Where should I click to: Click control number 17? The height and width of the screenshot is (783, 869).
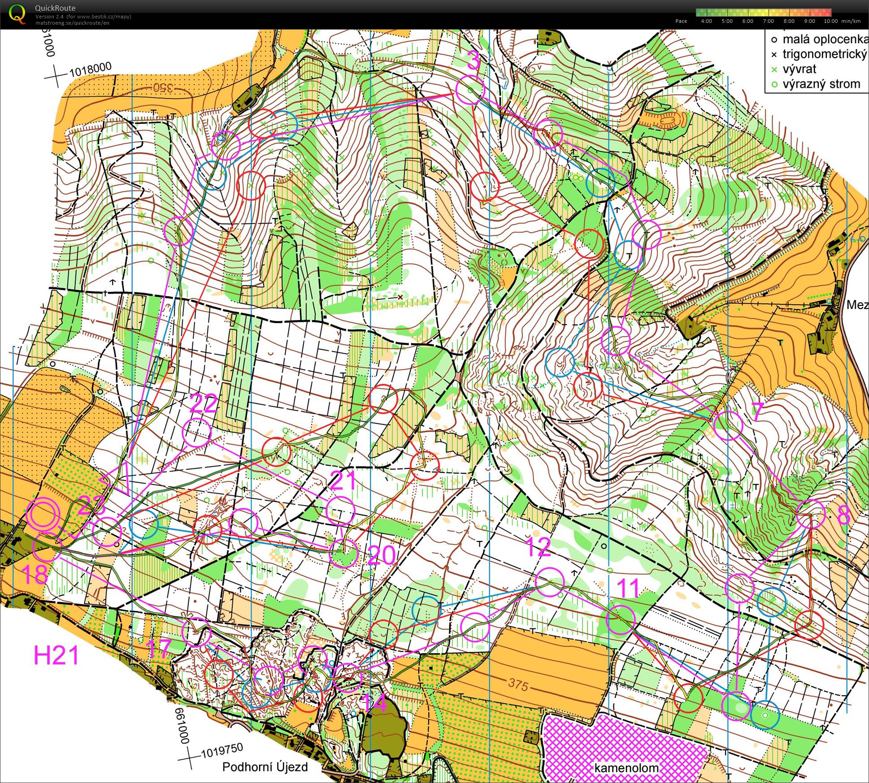pyautogui.click(x=159, y=649)
